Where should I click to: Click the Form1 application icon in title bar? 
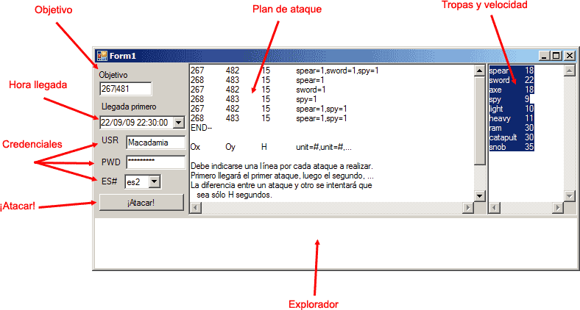pyautogui.click(x=102, y=56)
